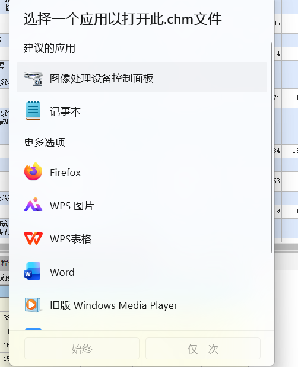Click the 更多选项 section heading
298x367 pixels.
[x=45, y=142]
